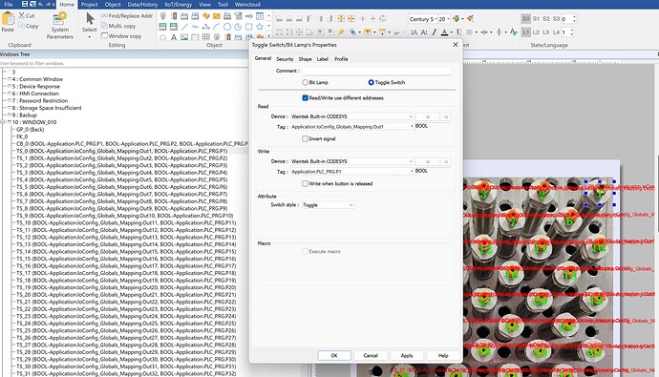This screenshot has height=377, width=659.
Task: Select the ellipse drawing tool
Action: 227,27
